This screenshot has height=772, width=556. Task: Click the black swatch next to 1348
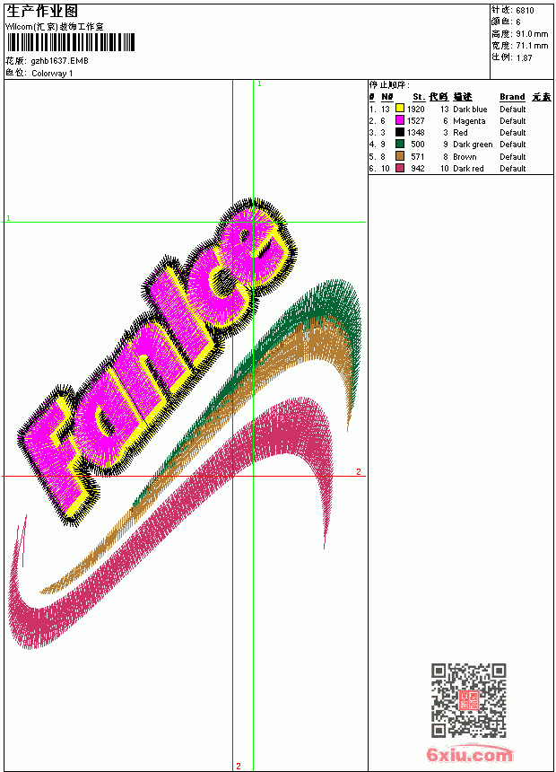pyautogui.click(x=400, y=132)
